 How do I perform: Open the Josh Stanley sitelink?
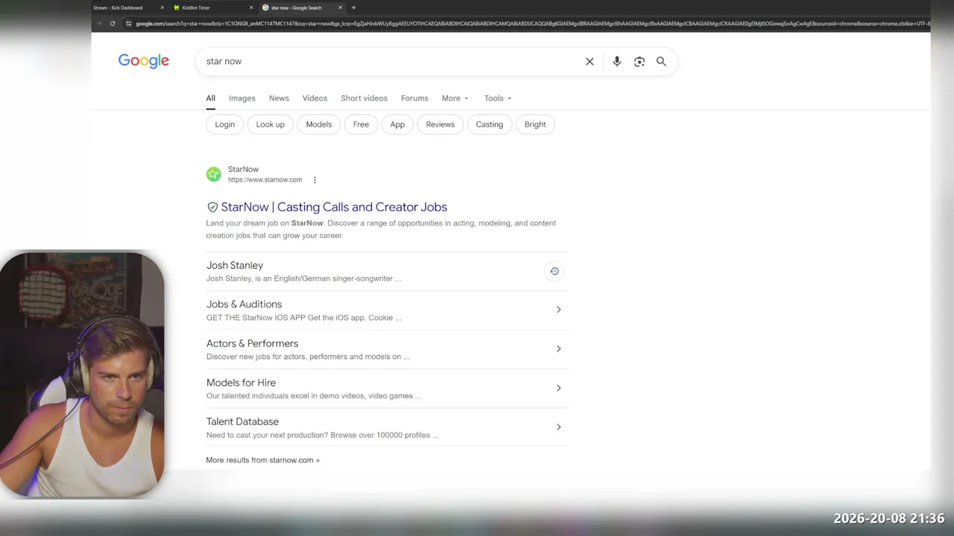click(235, 265)
